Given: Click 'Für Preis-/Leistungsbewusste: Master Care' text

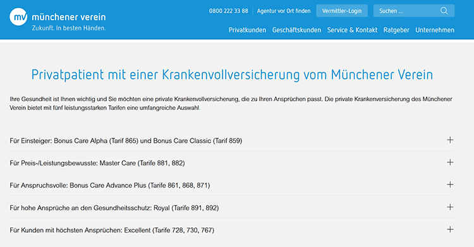Looking at the screenshot, I should click(x=97, y=163).
